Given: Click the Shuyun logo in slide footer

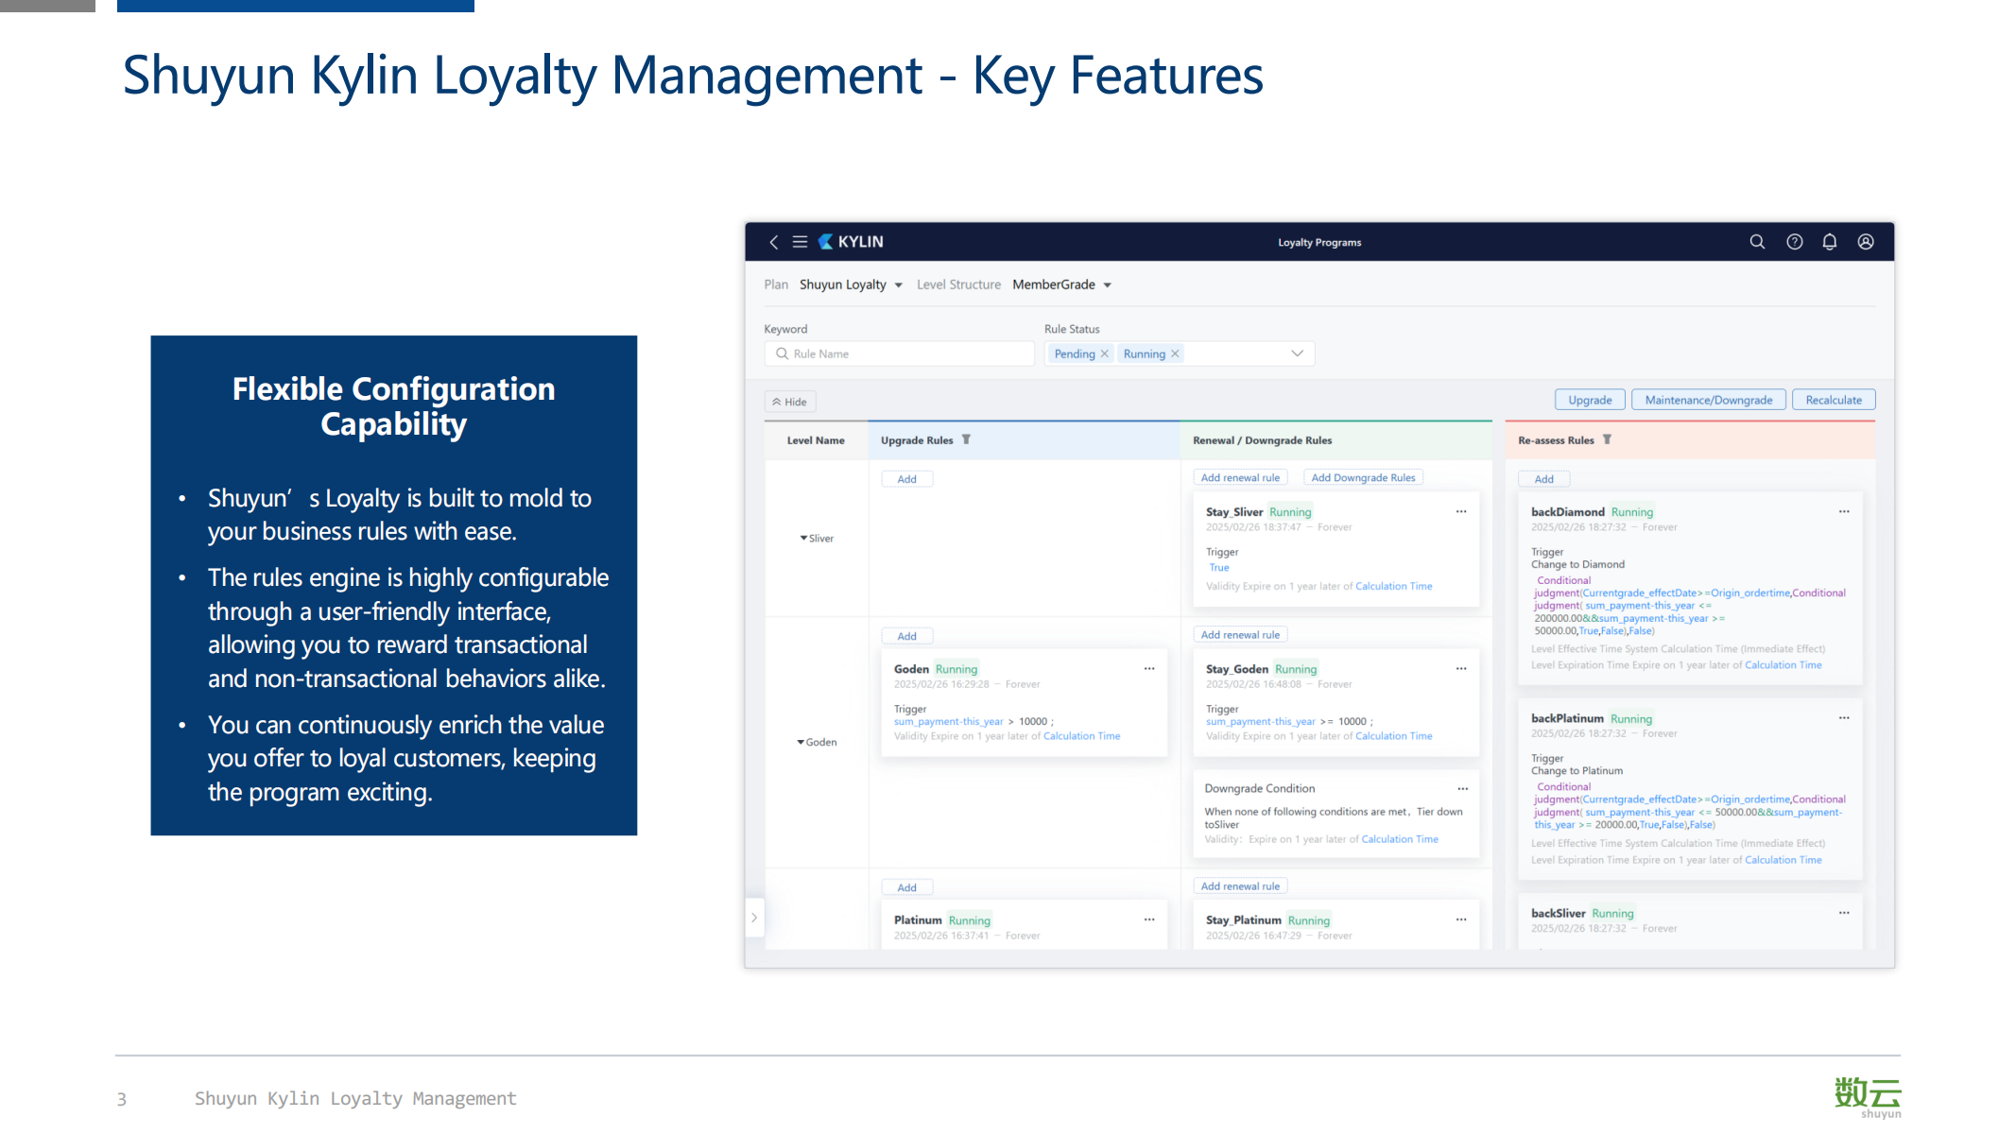Looking at the screenshot, I should click(1867, 1097).
